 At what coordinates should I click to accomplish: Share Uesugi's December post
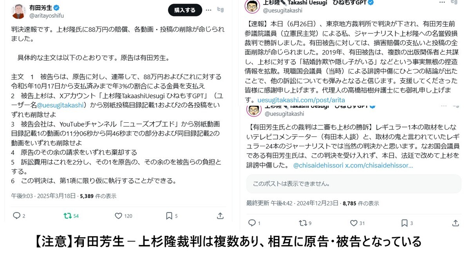tap(456, 223)
